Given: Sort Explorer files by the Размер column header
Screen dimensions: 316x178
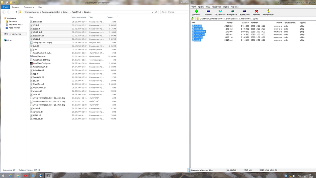Looking at the screenshot, I should tap(110, 17).
